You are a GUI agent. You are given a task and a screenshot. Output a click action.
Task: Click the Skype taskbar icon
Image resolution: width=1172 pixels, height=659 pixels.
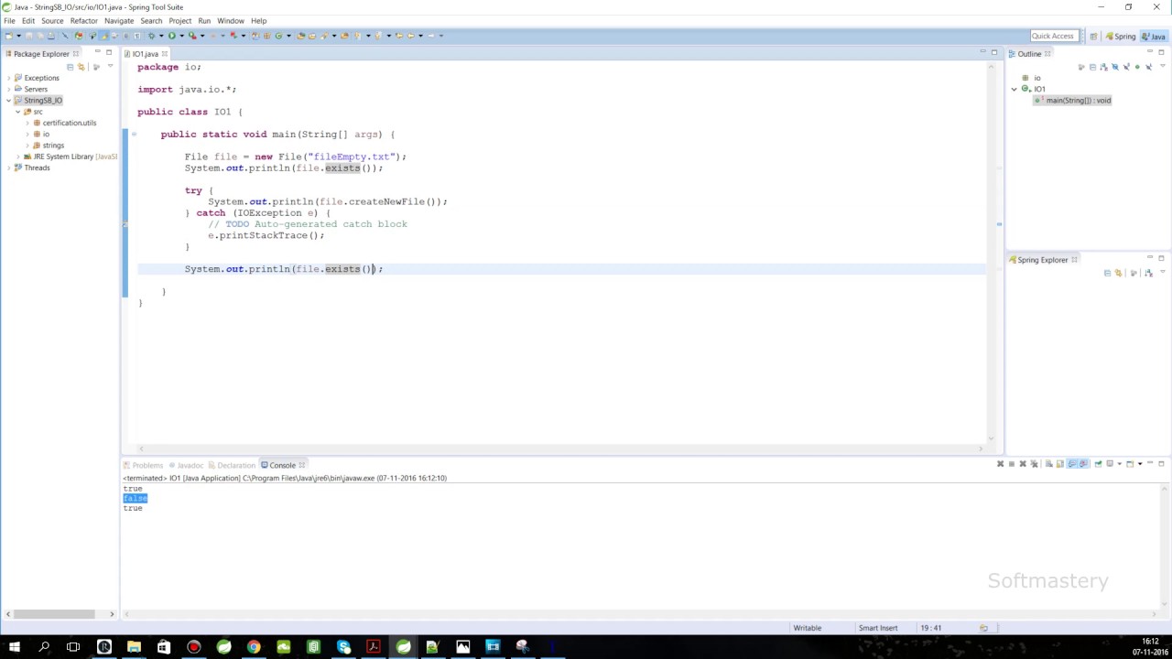pos(343,647)
